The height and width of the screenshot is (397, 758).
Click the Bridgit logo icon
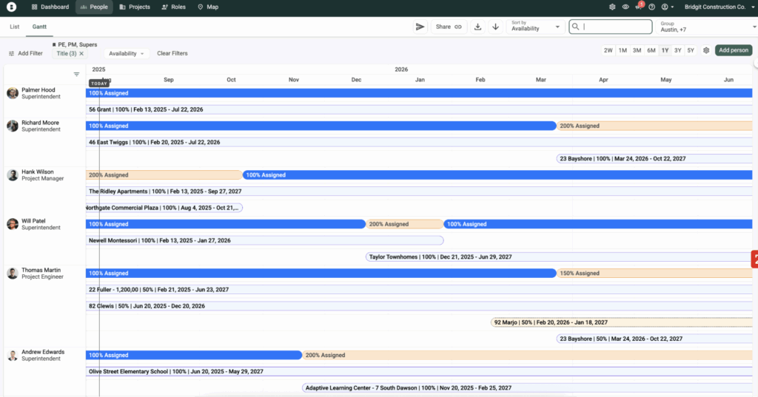pos(11,7)
